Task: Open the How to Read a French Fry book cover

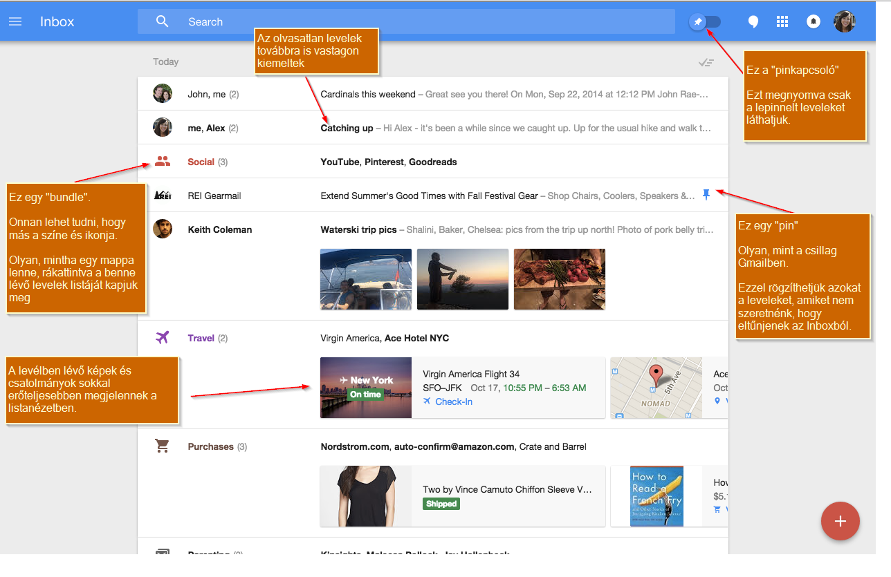Action: (656, 496)
